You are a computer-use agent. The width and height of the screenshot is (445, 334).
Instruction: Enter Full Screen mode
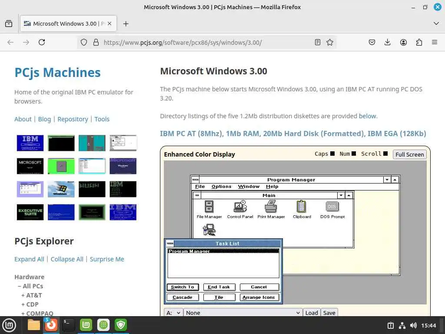pyautogui.click(x=409, y=154)
